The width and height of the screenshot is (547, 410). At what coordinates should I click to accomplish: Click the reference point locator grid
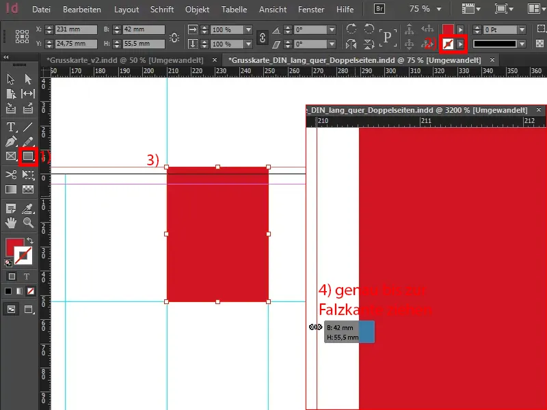click(x=22, y=36)
